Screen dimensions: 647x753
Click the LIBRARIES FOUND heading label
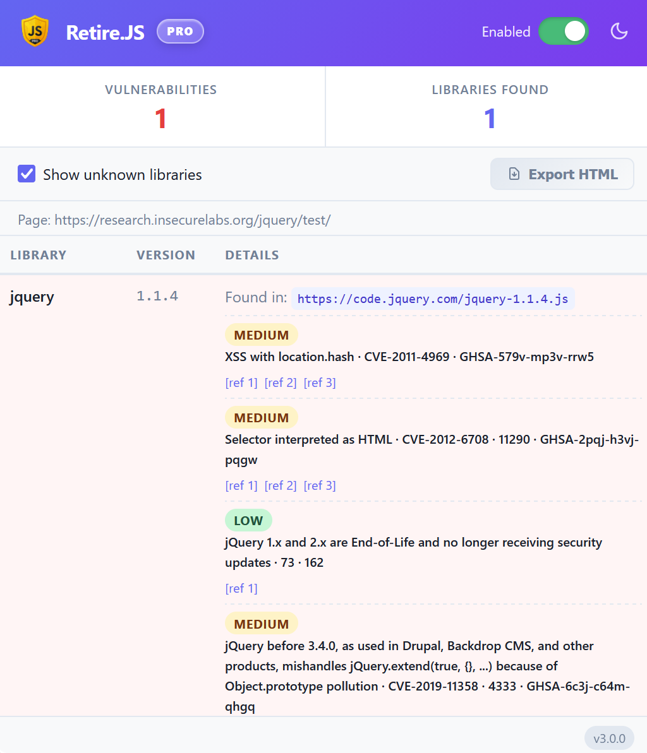click(x=490, y=90)
